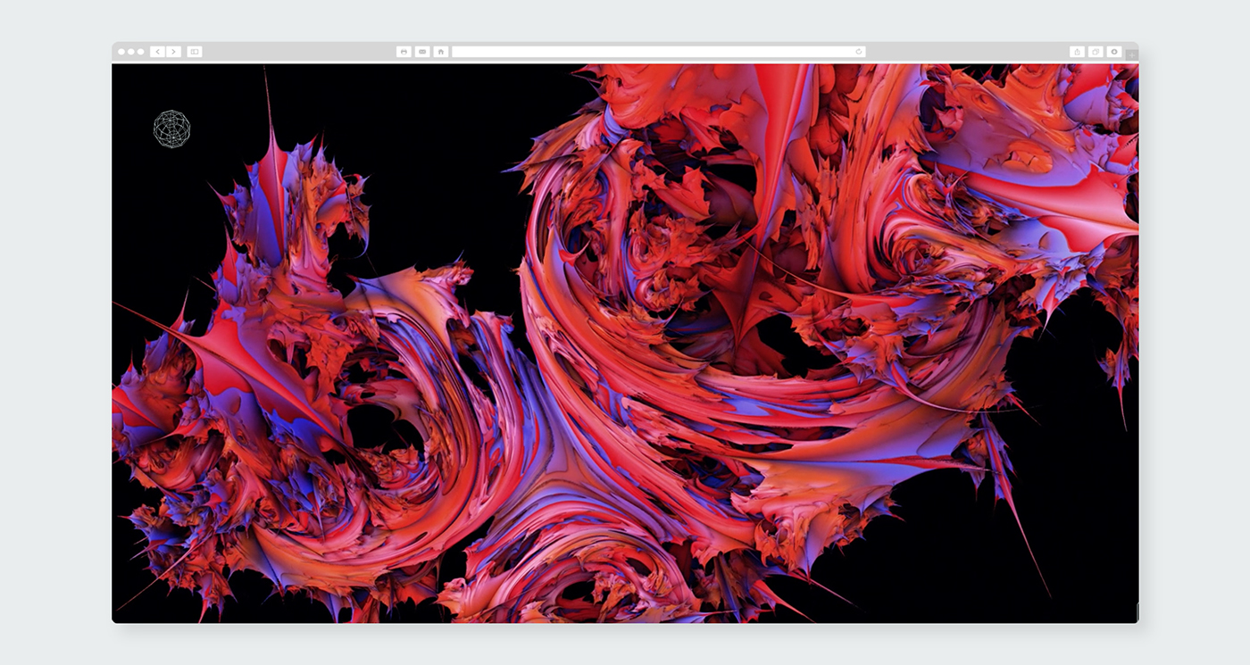This screenshot has width=1250, height=665.
Task: Go forward using the browser forward arrow
Action: point(173,52)
